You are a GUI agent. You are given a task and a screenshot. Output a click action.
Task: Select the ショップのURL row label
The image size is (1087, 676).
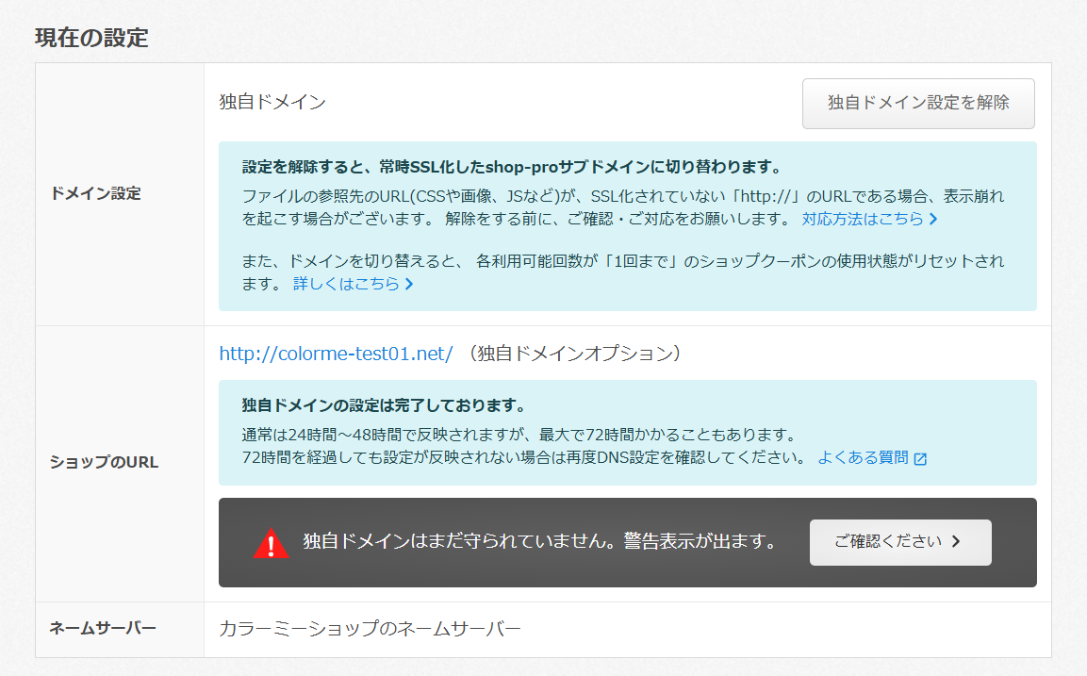104,463
